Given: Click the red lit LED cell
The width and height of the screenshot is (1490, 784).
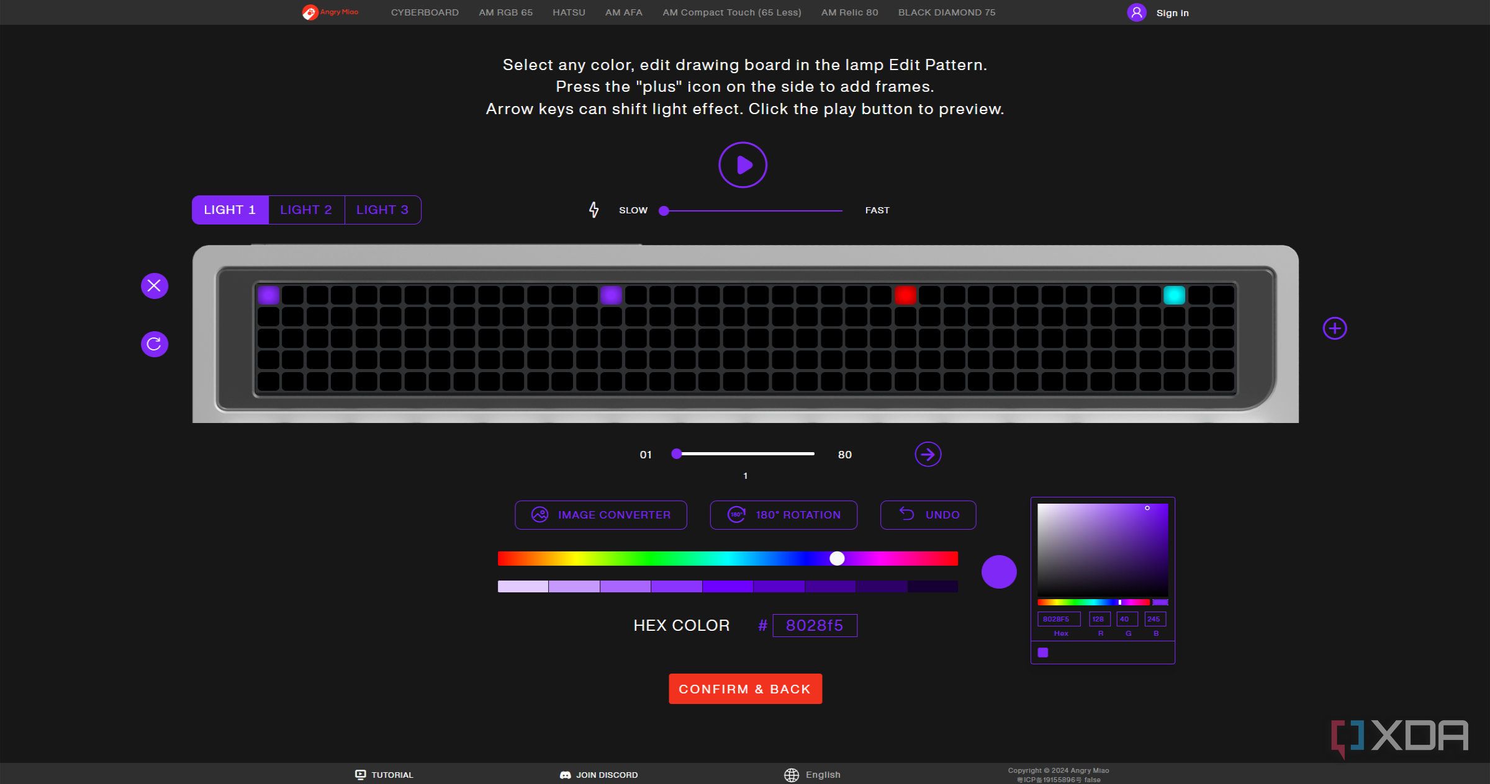Looking at the screenshot, I should [x=905, y=295].
